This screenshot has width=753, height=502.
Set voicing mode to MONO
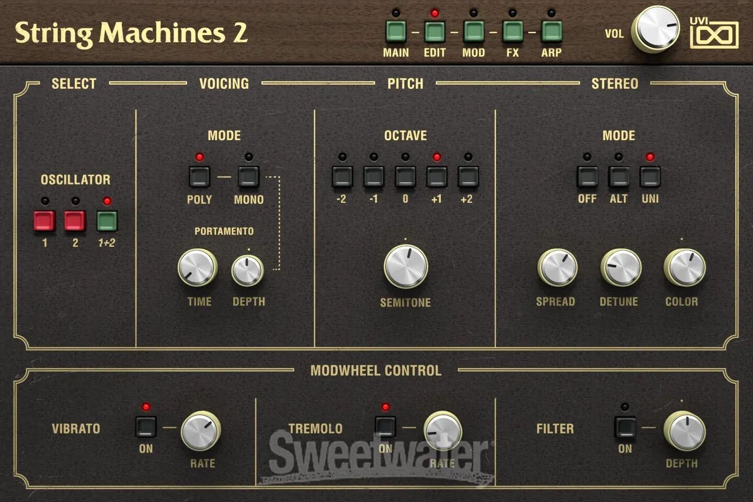(x=248, y=177)
